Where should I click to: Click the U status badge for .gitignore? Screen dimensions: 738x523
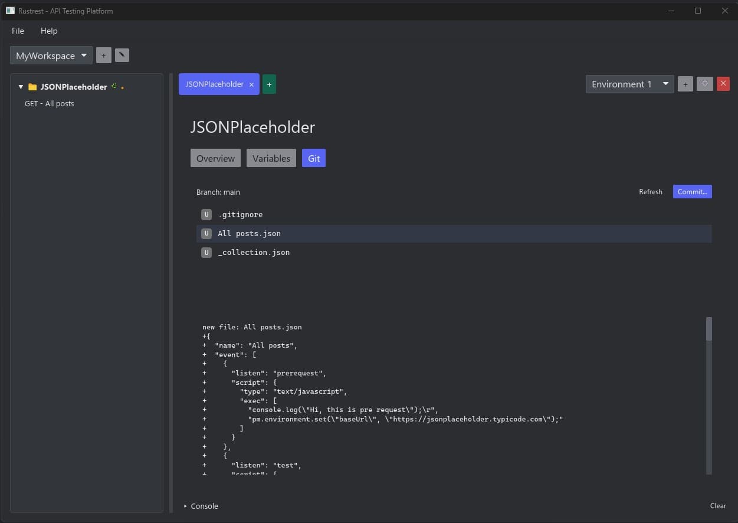click(206, 214)
